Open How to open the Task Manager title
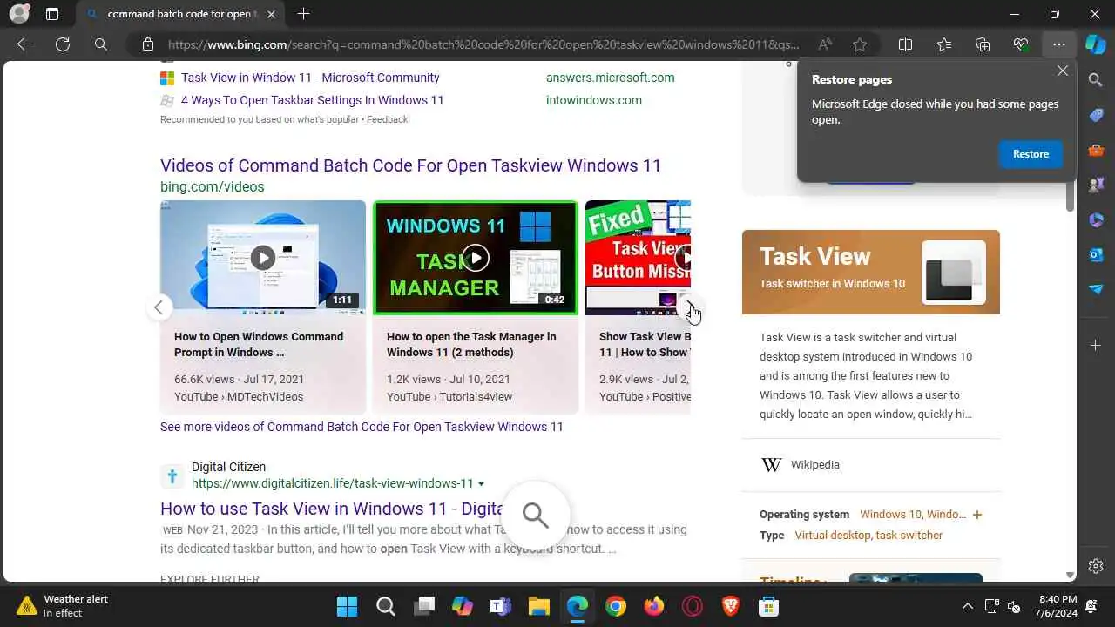This screenshot has width=1115, height=627. [471, 344]
